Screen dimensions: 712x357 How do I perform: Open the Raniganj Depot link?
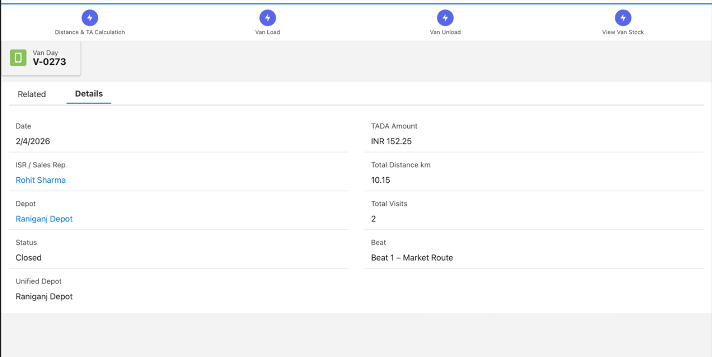point(44,219)
